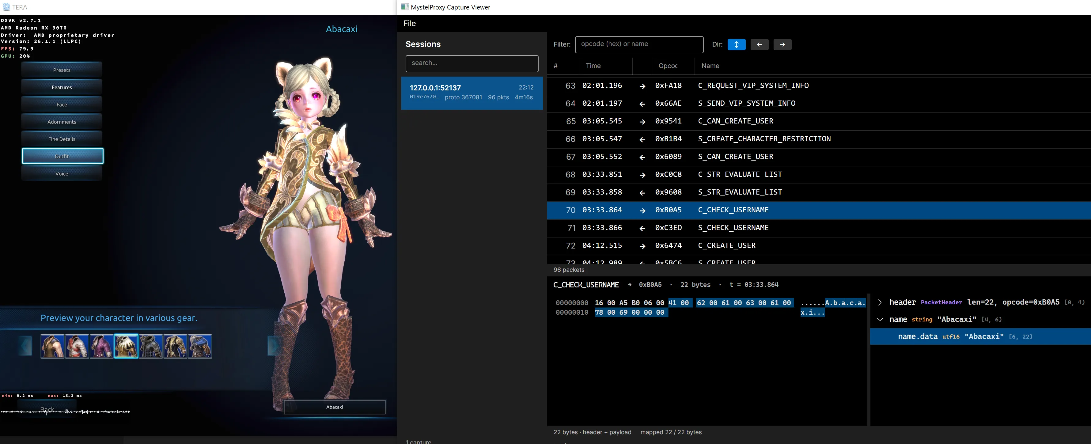This screenshot has height=444, width=1091.
Task: Open the Features panel in TERA
Action: click(62, 87)
